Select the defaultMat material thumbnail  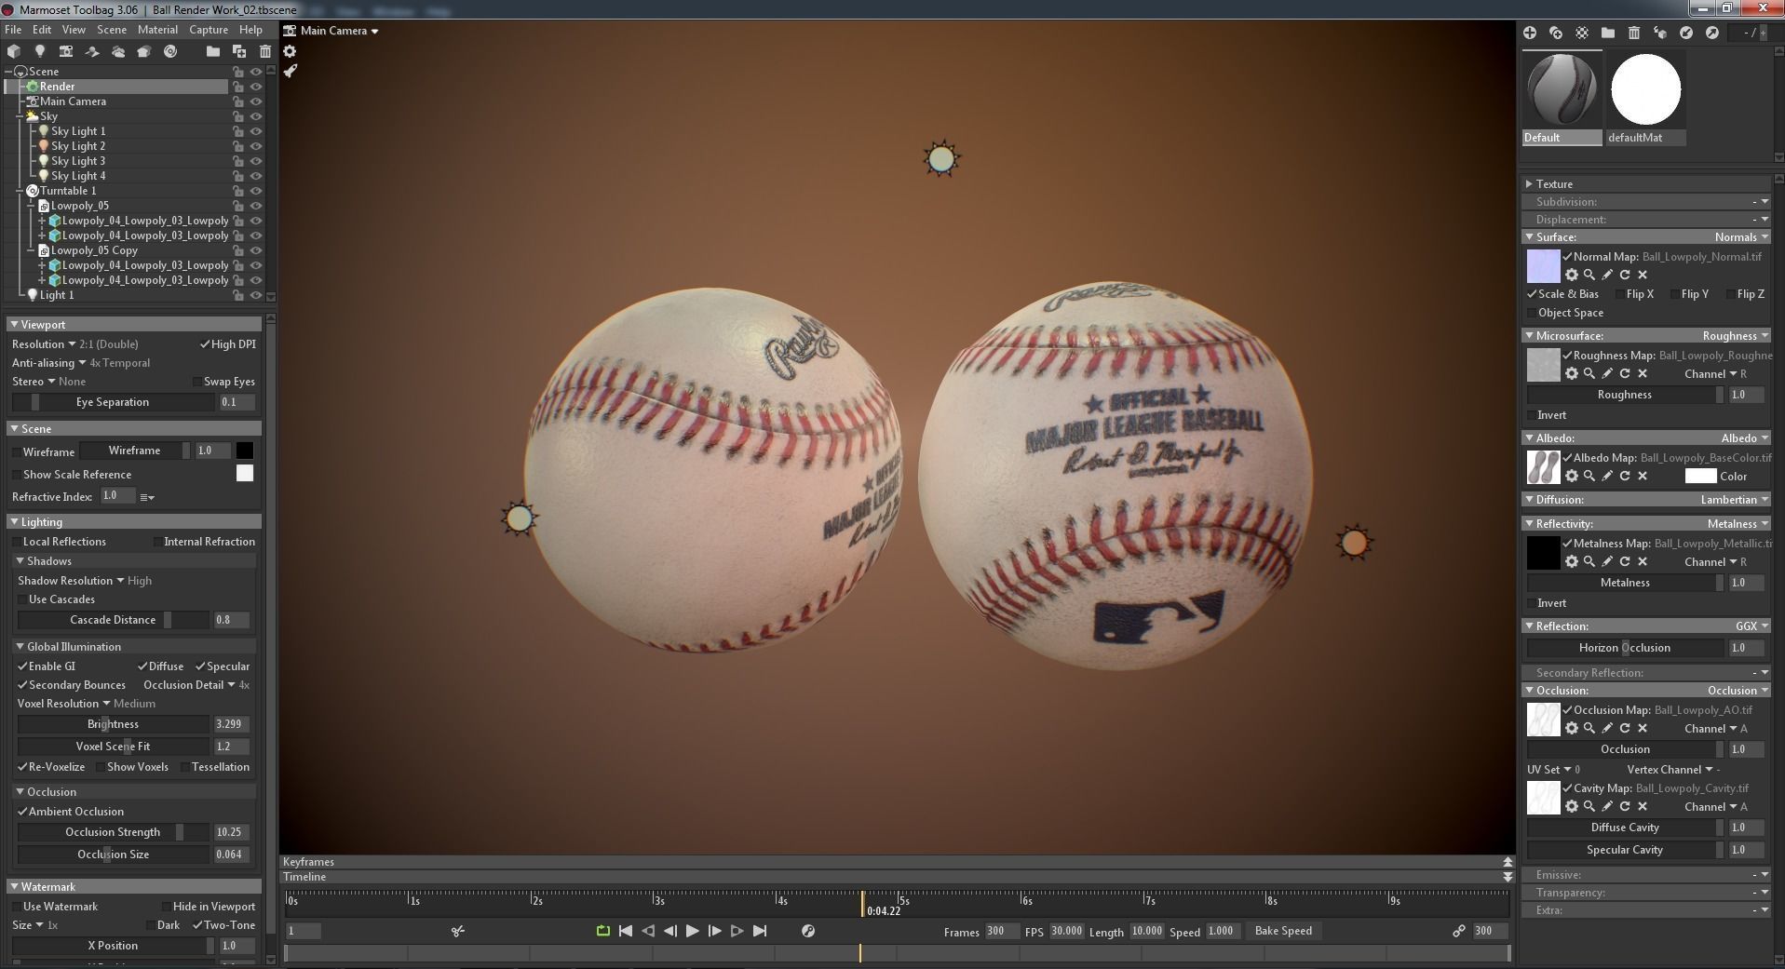pos(1645,89)
